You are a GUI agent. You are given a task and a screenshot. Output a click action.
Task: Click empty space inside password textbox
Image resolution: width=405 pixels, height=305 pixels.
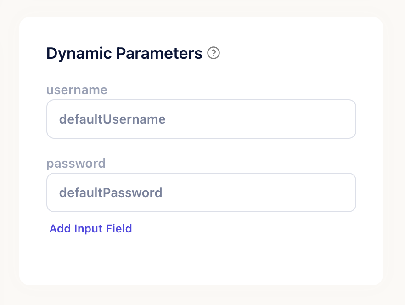point(258,192)
